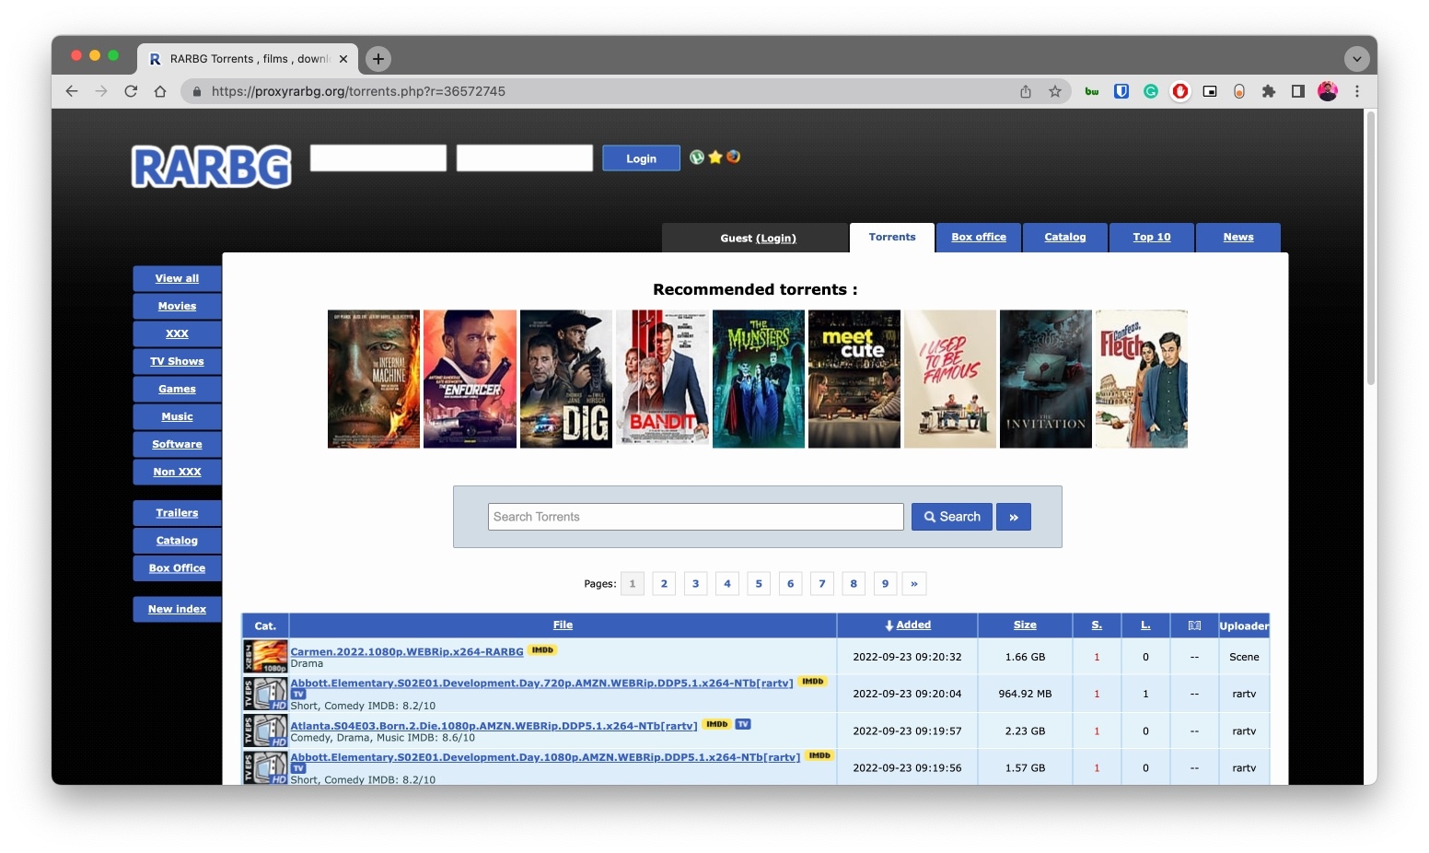The width and height of the screenshot is (1429, 853).
Task: Select Software category in sidebar
Action: pyautogui.click(x=177, y=444)
